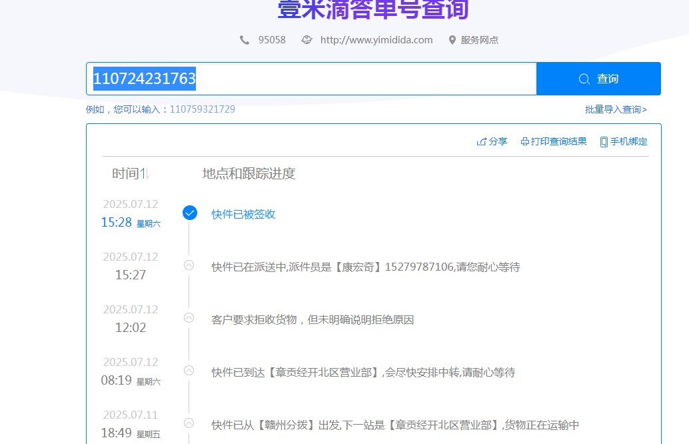The width and height of the screenshot is (689, 444).
Task: Click the 12:02 timestamp
Action: click(x=131, y=327)
